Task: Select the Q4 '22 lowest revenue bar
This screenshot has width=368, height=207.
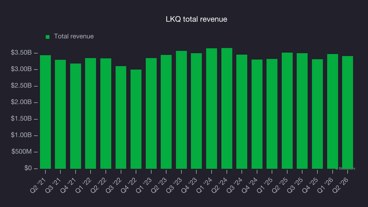Action: 136,119
